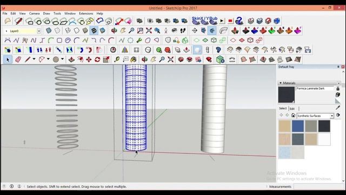Click the materials Back arrow
This screenshot has width=346, height=195.
point(281,115)
